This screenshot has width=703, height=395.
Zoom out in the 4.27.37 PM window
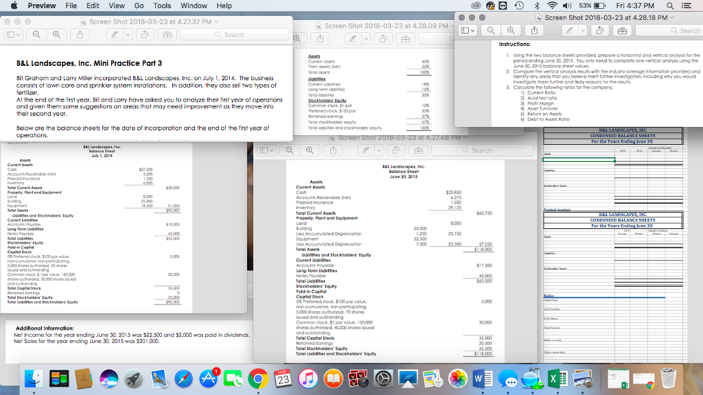(x=37, y=34)
